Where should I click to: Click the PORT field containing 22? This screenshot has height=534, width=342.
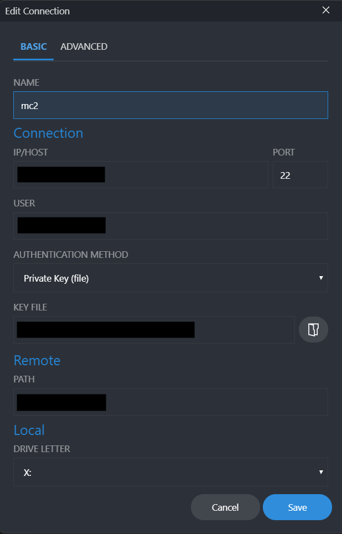(x=300, y=174)
